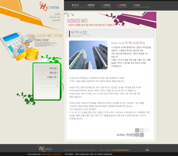The height and width of the screenshot is (156, 178).
Task: Click the NEOWEB footer logo
Action: 45,148
